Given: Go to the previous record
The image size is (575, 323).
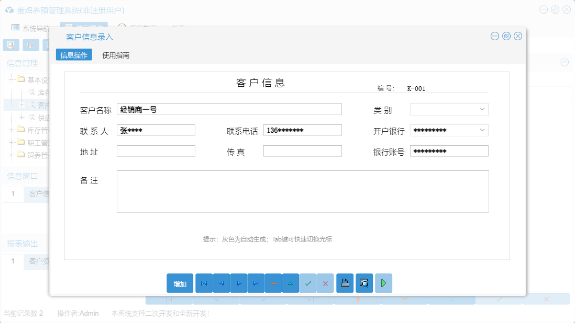Looking at the screenshot, I should coord(221,283).
